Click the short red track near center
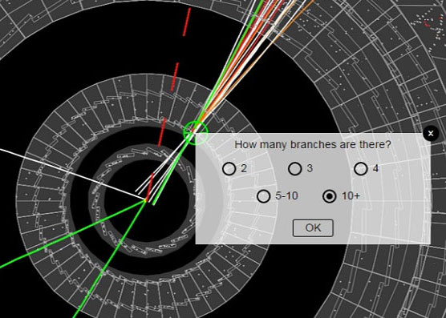Image resolution: width=446 pixels, height=318 pixels. tap(150, 186)
